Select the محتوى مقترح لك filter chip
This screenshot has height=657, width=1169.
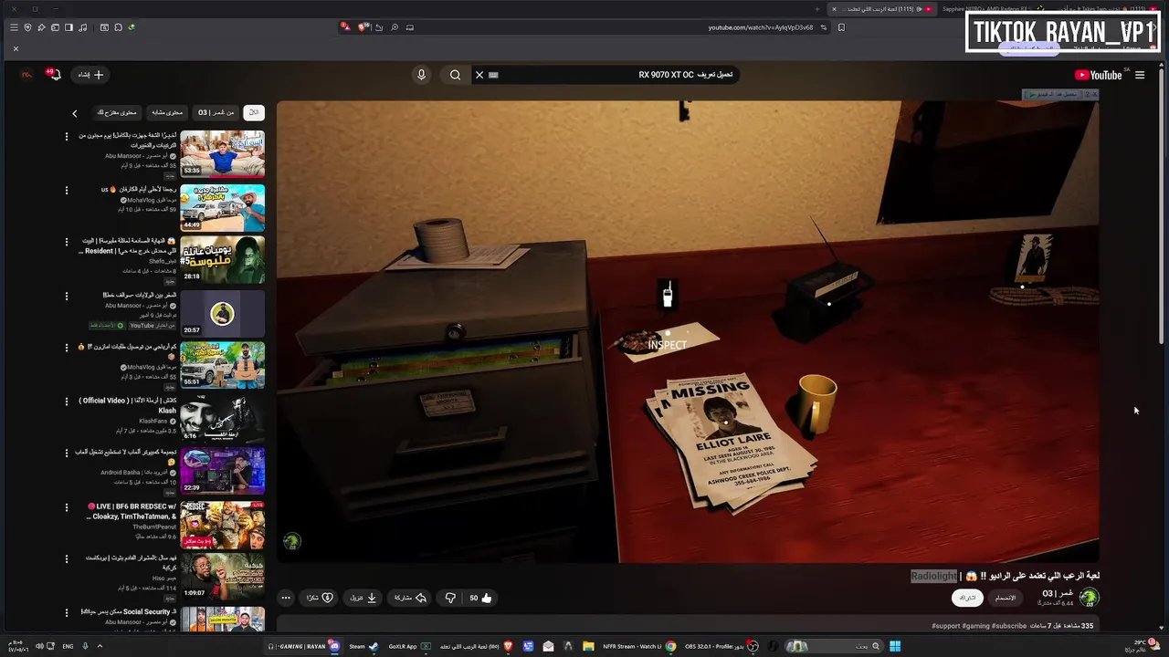[x=117, y=112]
